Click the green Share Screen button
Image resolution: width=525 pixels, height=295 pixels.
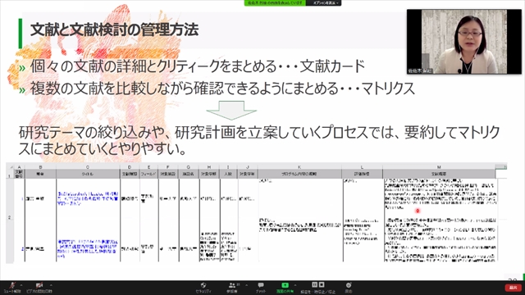tap(285, 288)
